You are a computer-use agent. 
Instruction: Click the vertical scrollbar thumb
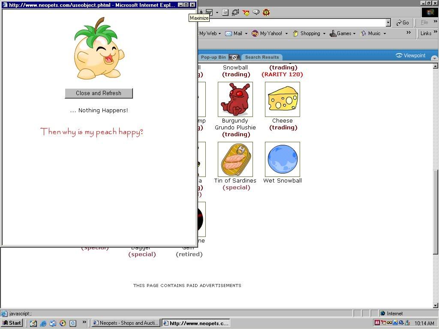point(436,212)
